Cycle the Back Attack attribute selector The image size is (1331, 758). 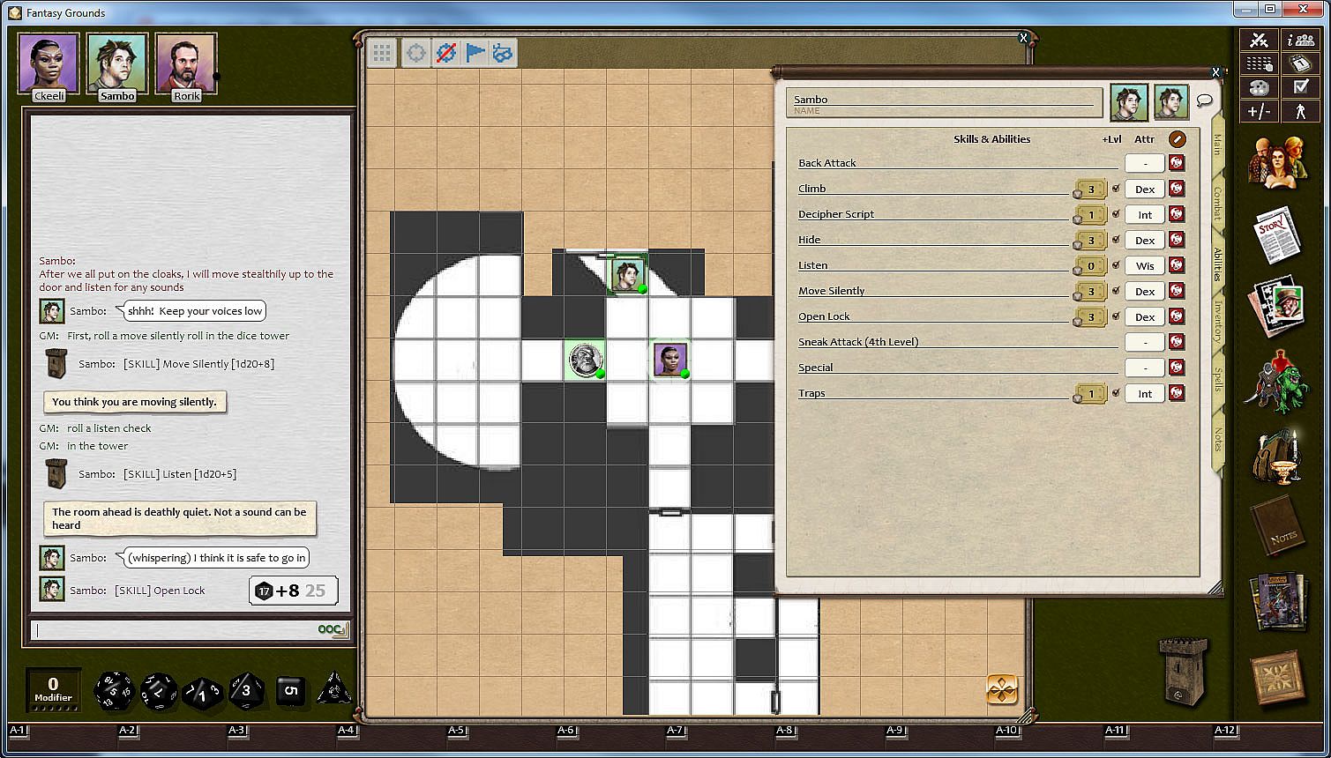[1145, 163]
